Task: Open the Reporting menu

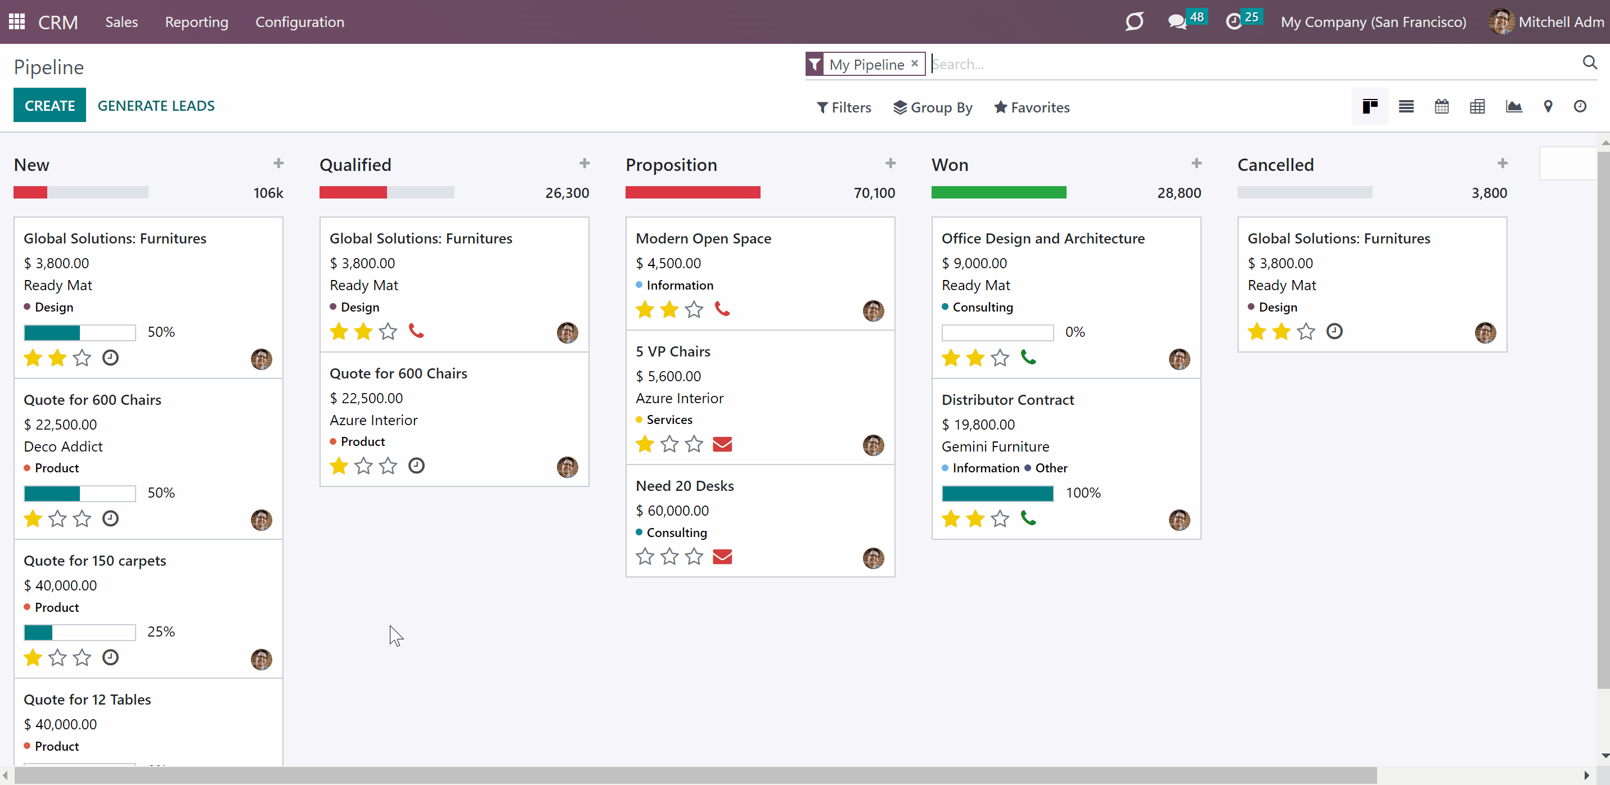Action: (196, 22)
